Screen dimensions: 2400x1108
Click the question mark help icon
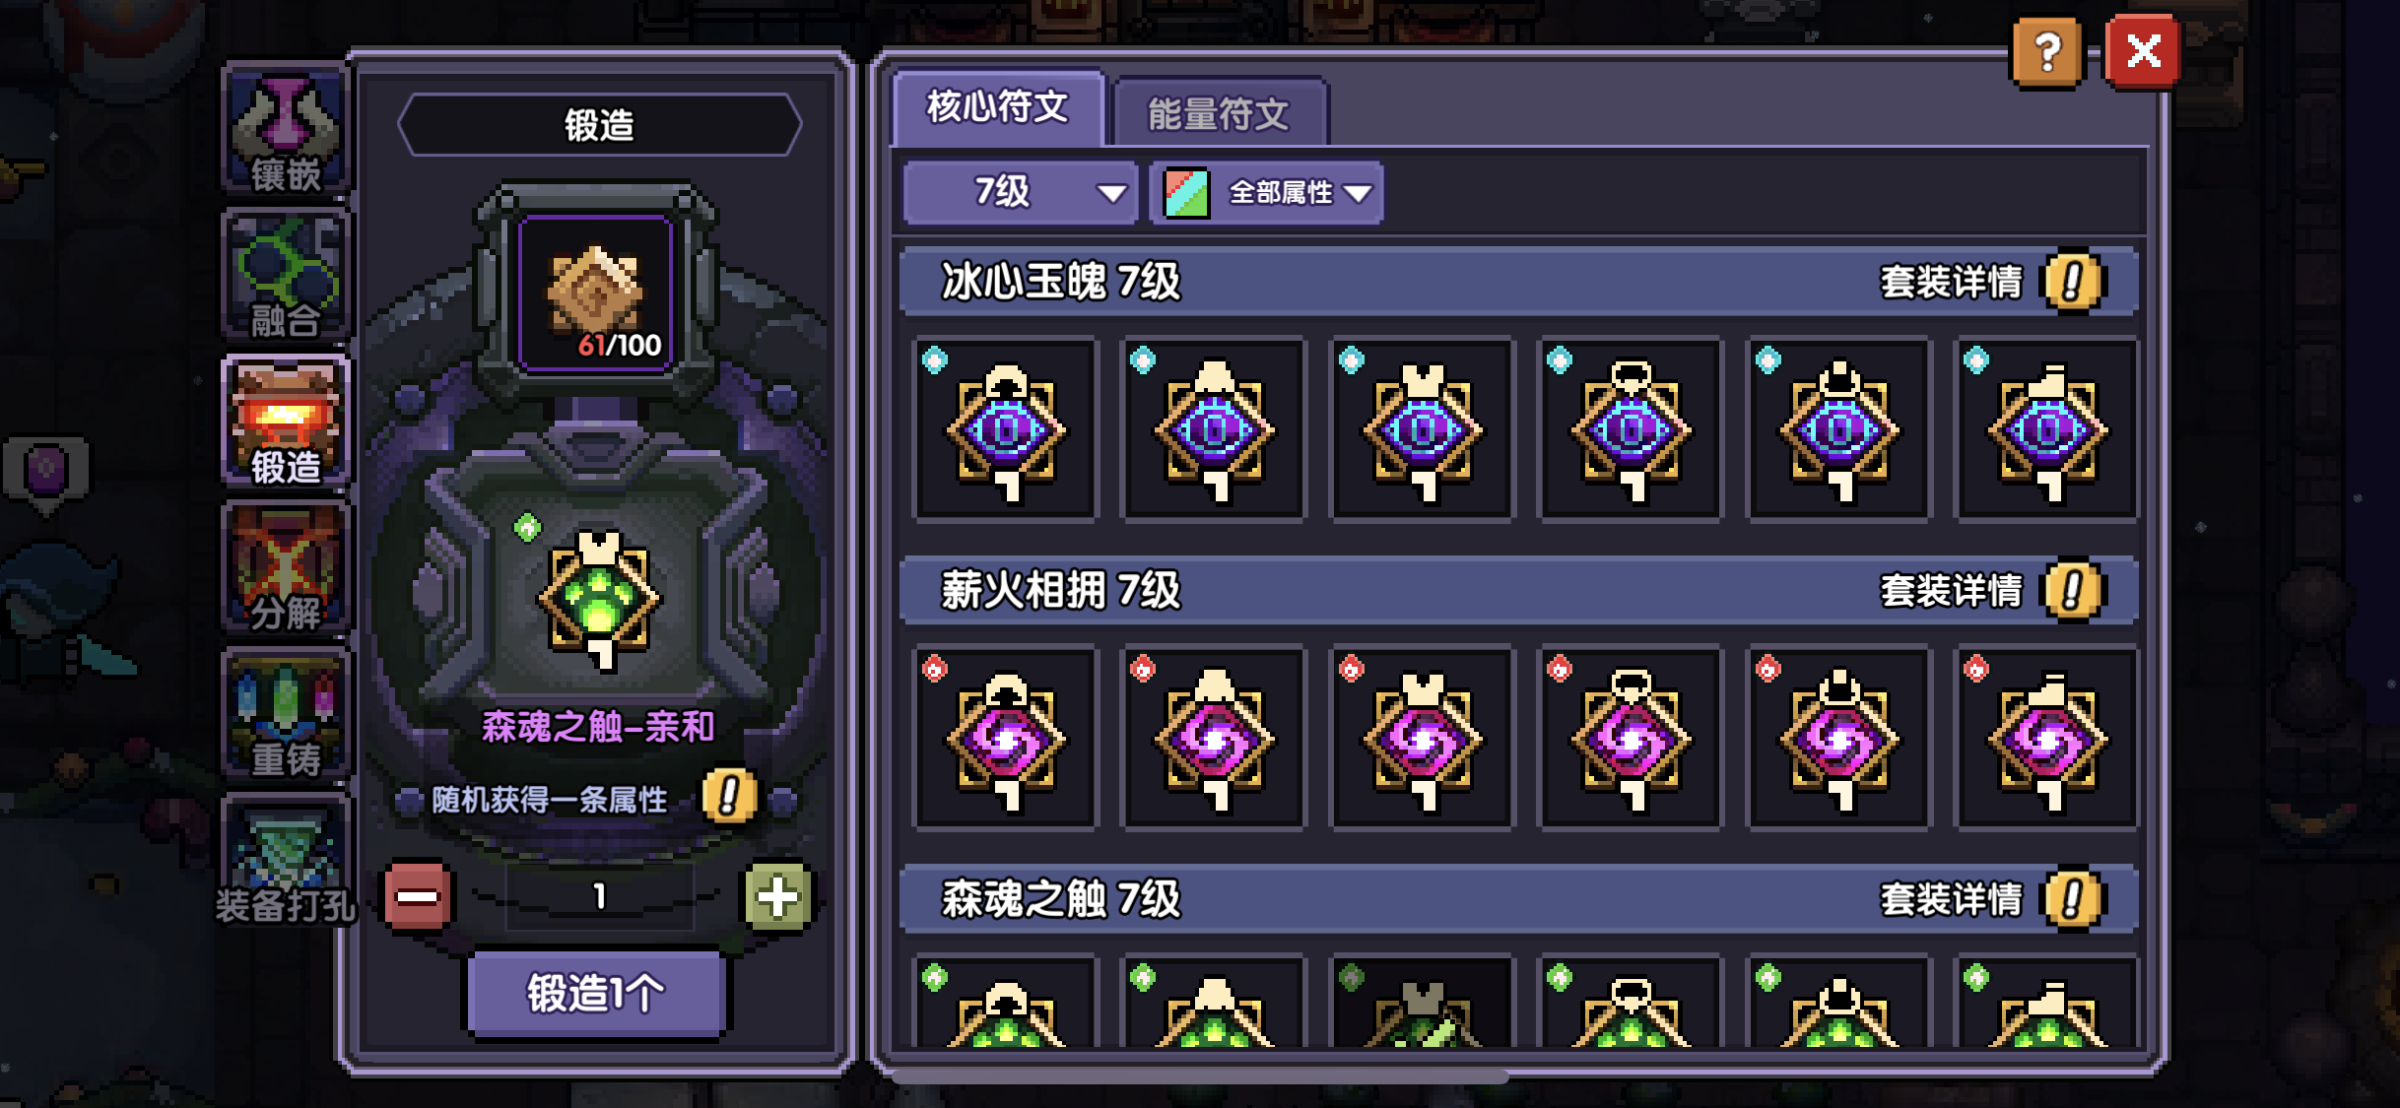coord(2047,52)
